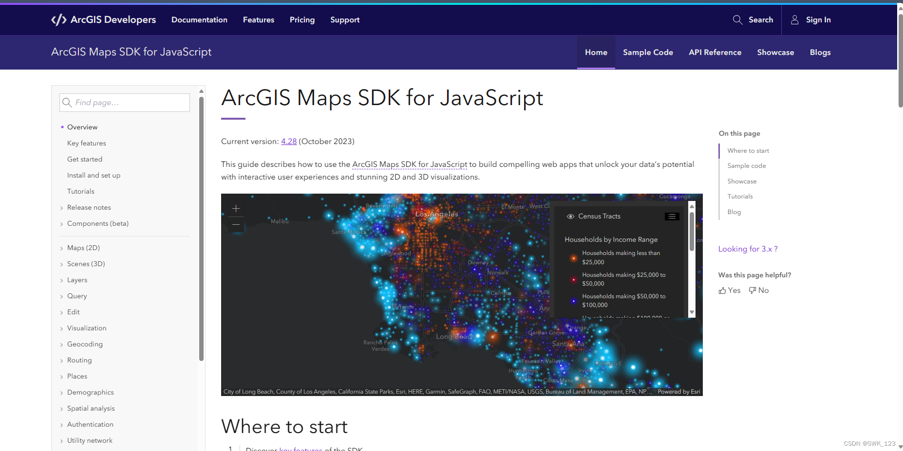Click the page scrollbar thumb
Viewport: 903px width, 451px height.
(901, 61)
